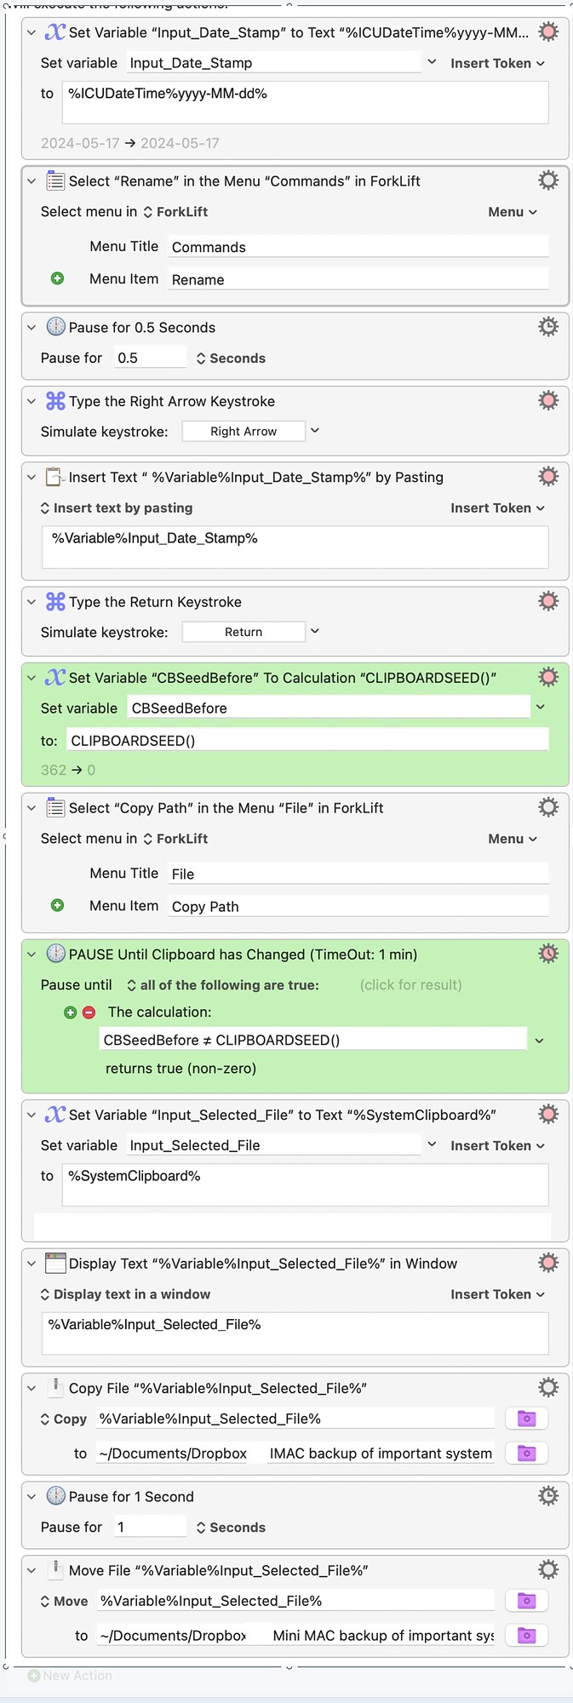Image resolution: width=573 pixels, height=1703 pixels.
Task: Open Insert Token menu in Set Variable Input_Date_Stamp
Action: [497, 63]
